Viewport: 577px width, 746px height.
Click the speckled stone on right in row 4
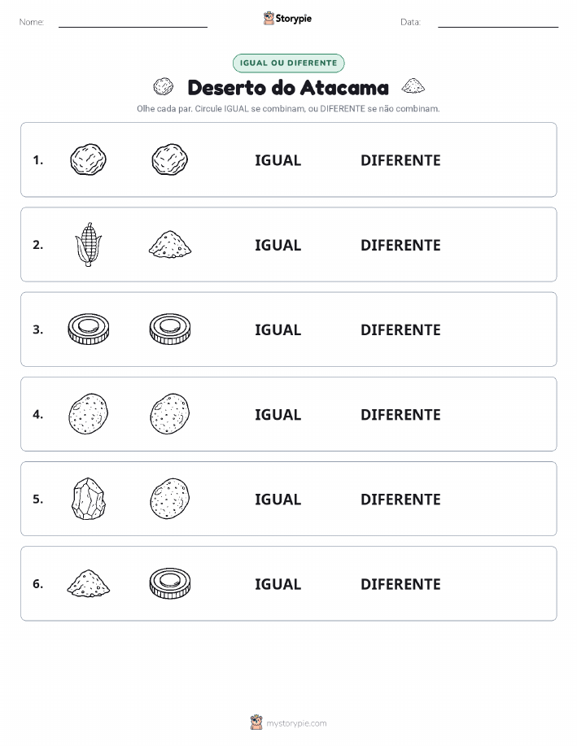[x=170, y=414]
